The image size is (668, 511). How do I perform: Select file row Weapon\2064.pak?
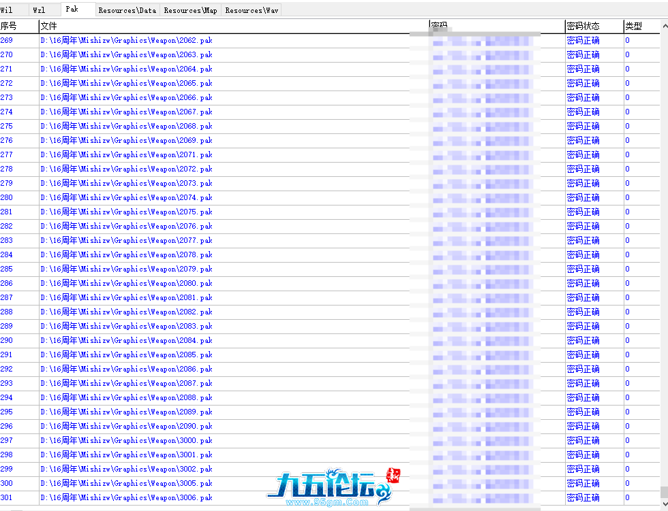(330, 69)
